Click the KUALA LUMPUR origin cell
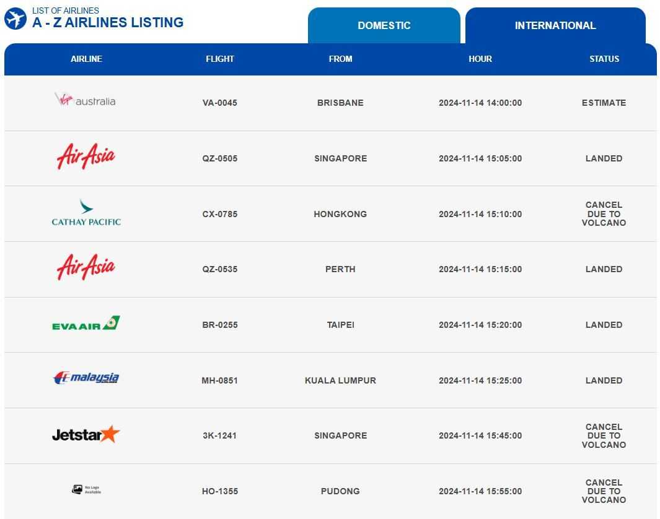Screen dimensions: 660x519 point(340,380)
